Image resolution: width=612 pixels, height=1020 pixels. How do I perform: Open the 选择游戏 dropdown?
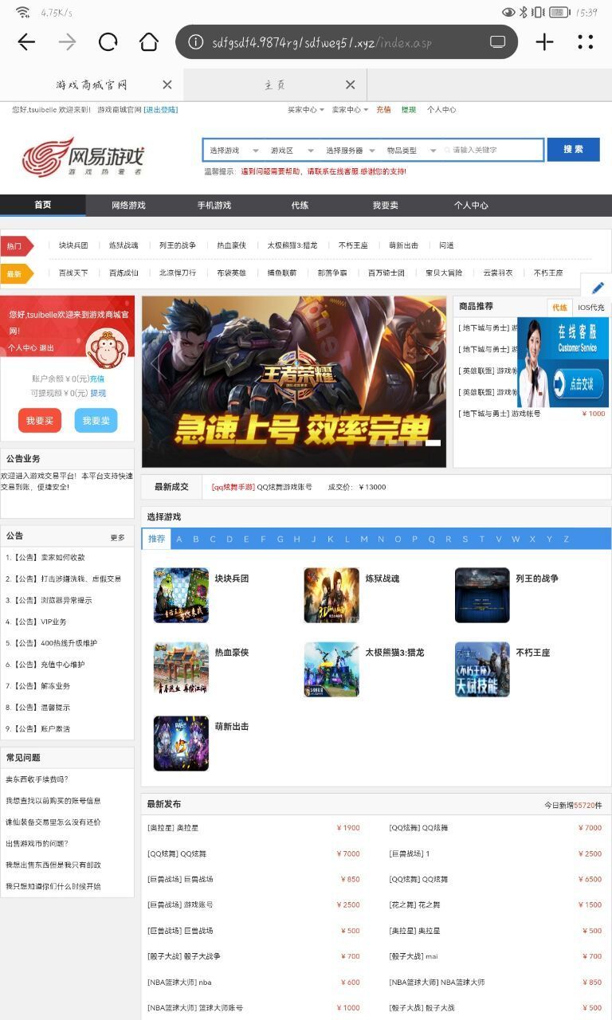[233, 150]
